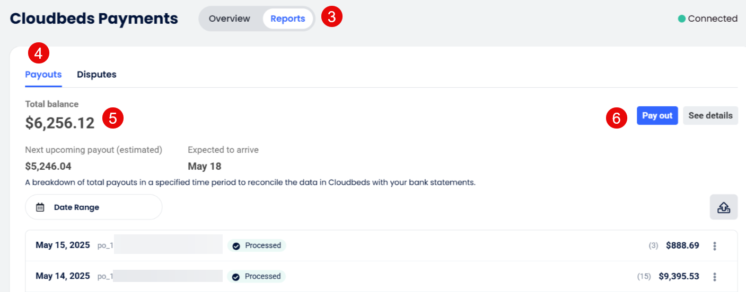Click the export payouts icon button
Viewport: 746px width, 292px height.
[724, 207]
